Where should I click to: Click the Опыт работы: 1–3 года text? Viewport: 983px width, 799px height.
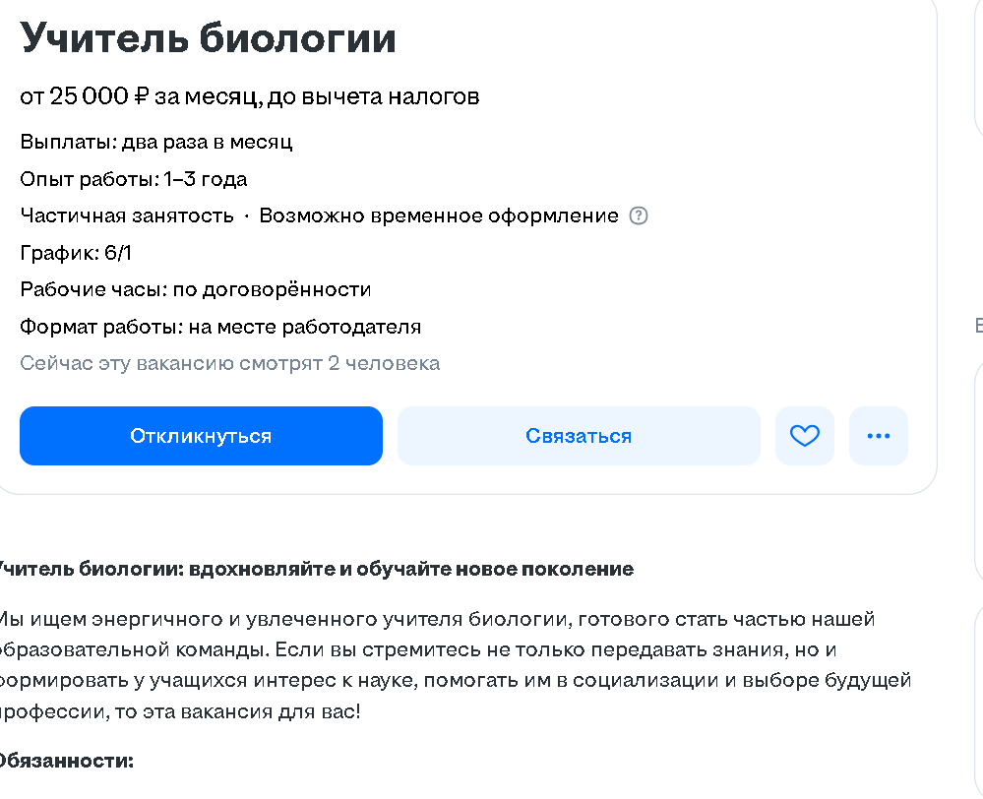pyautogui.click(x=134, y=179)
